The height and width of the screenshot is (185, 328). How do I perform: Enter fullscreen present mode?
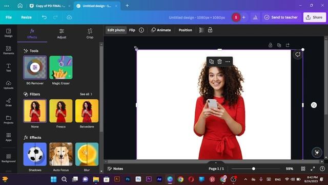313,169
